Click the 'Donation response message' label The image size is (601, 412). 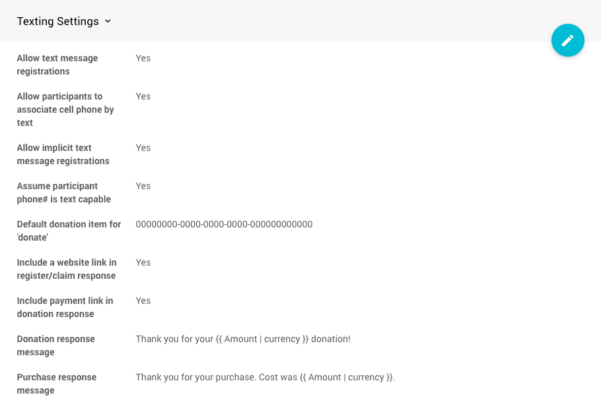[x=55, y=345]
